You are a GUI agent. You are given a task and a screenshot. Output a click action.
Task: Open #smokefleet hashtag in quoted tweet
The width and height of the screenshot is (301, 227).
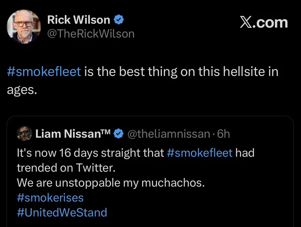tap(200, 153)
